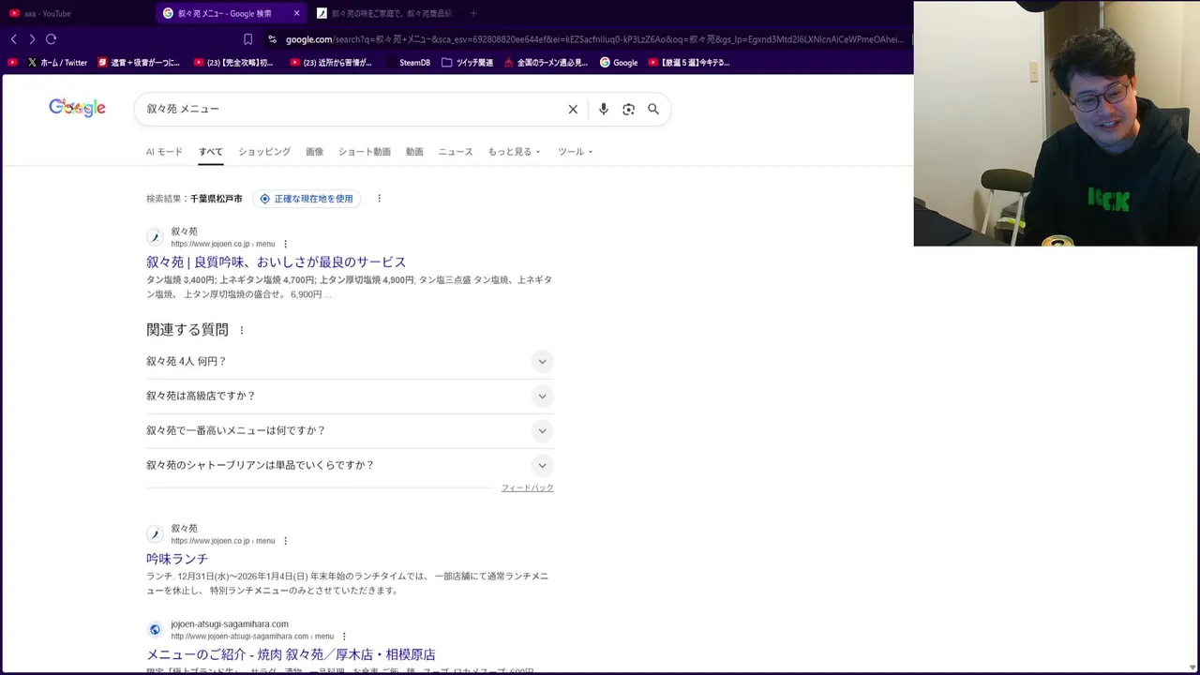The image size is (1200, 675).
Task: Click the Google logo on the results page
Action: [x=77, y=108]
